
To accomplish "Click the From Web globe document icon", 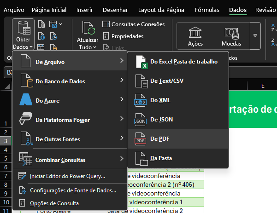I will click(41, 36).
